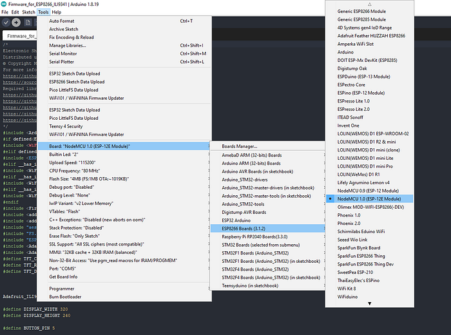Click the Verify checkmark toolbar icon
Image resolution: width=451 pixels, height=335 pixels.
click(x=6, y=23)
